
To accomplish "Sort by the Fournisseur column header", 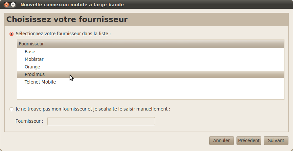I will [x=151, y=44].
